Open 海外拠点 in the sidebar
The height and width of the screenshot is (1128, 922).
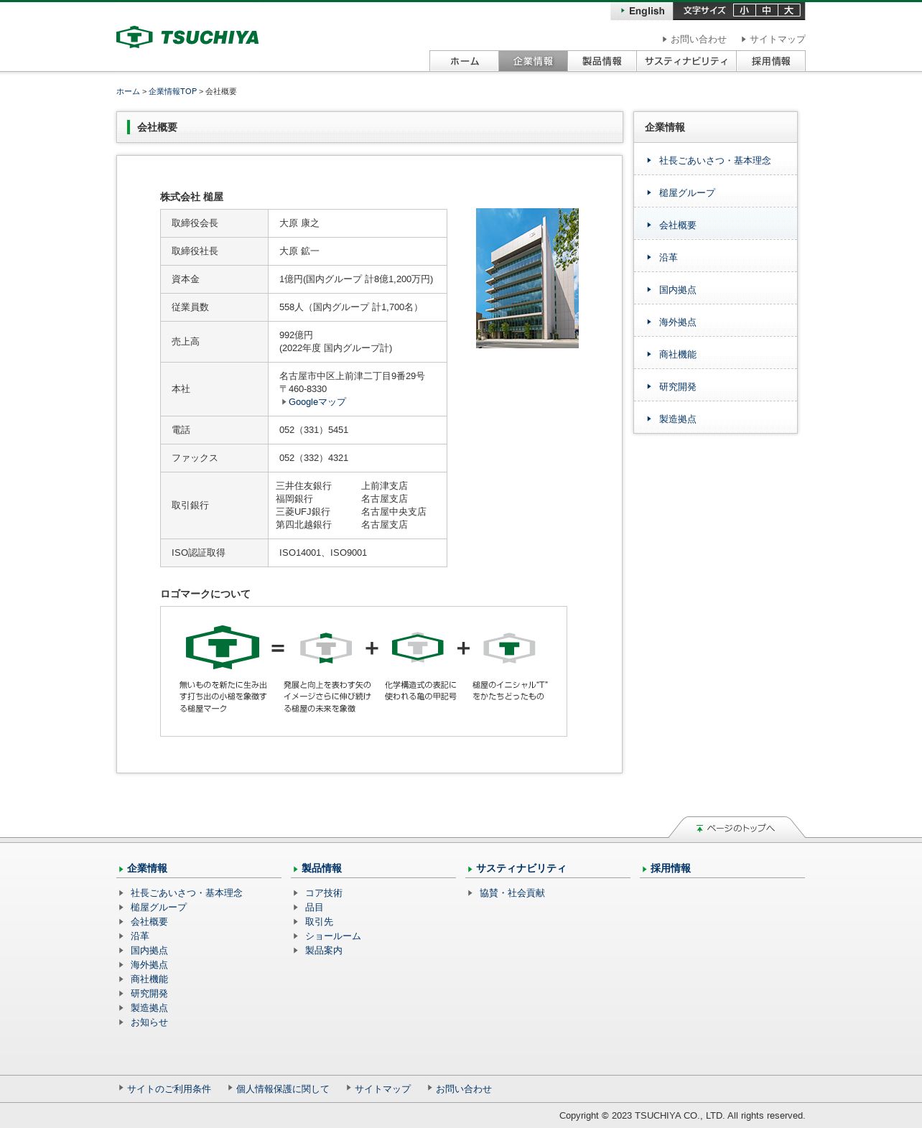715,322
